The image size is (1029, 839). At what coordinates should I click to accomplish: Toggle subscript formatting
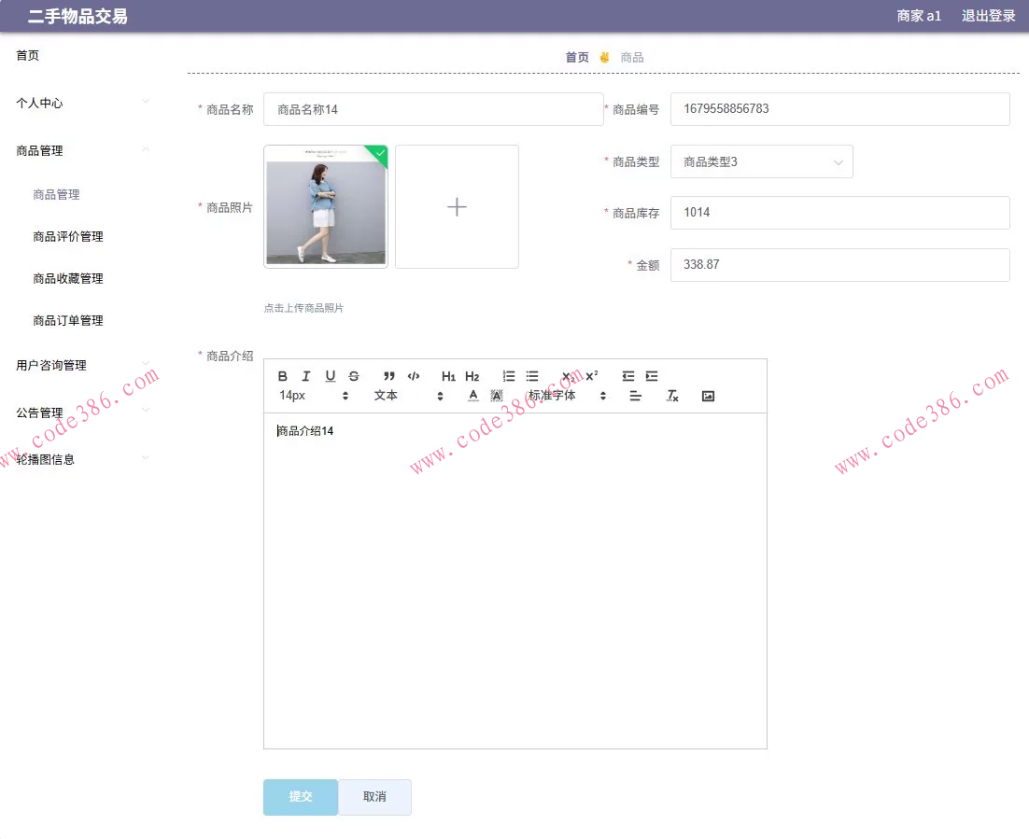(566, 378)
